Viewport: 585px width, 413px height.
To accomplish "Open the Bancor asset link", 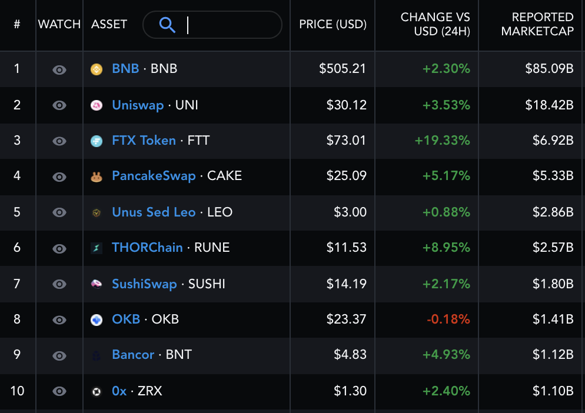I will pos(133,354).
